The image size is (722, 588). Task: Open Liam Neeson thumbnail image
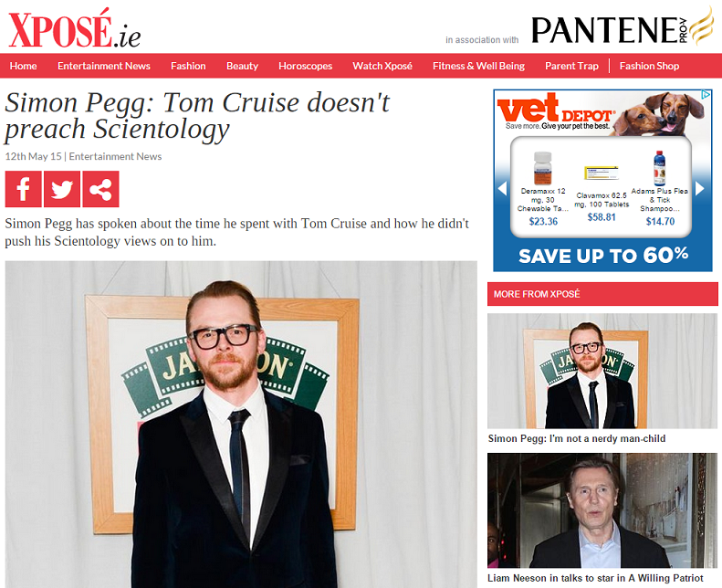[602, 510]
